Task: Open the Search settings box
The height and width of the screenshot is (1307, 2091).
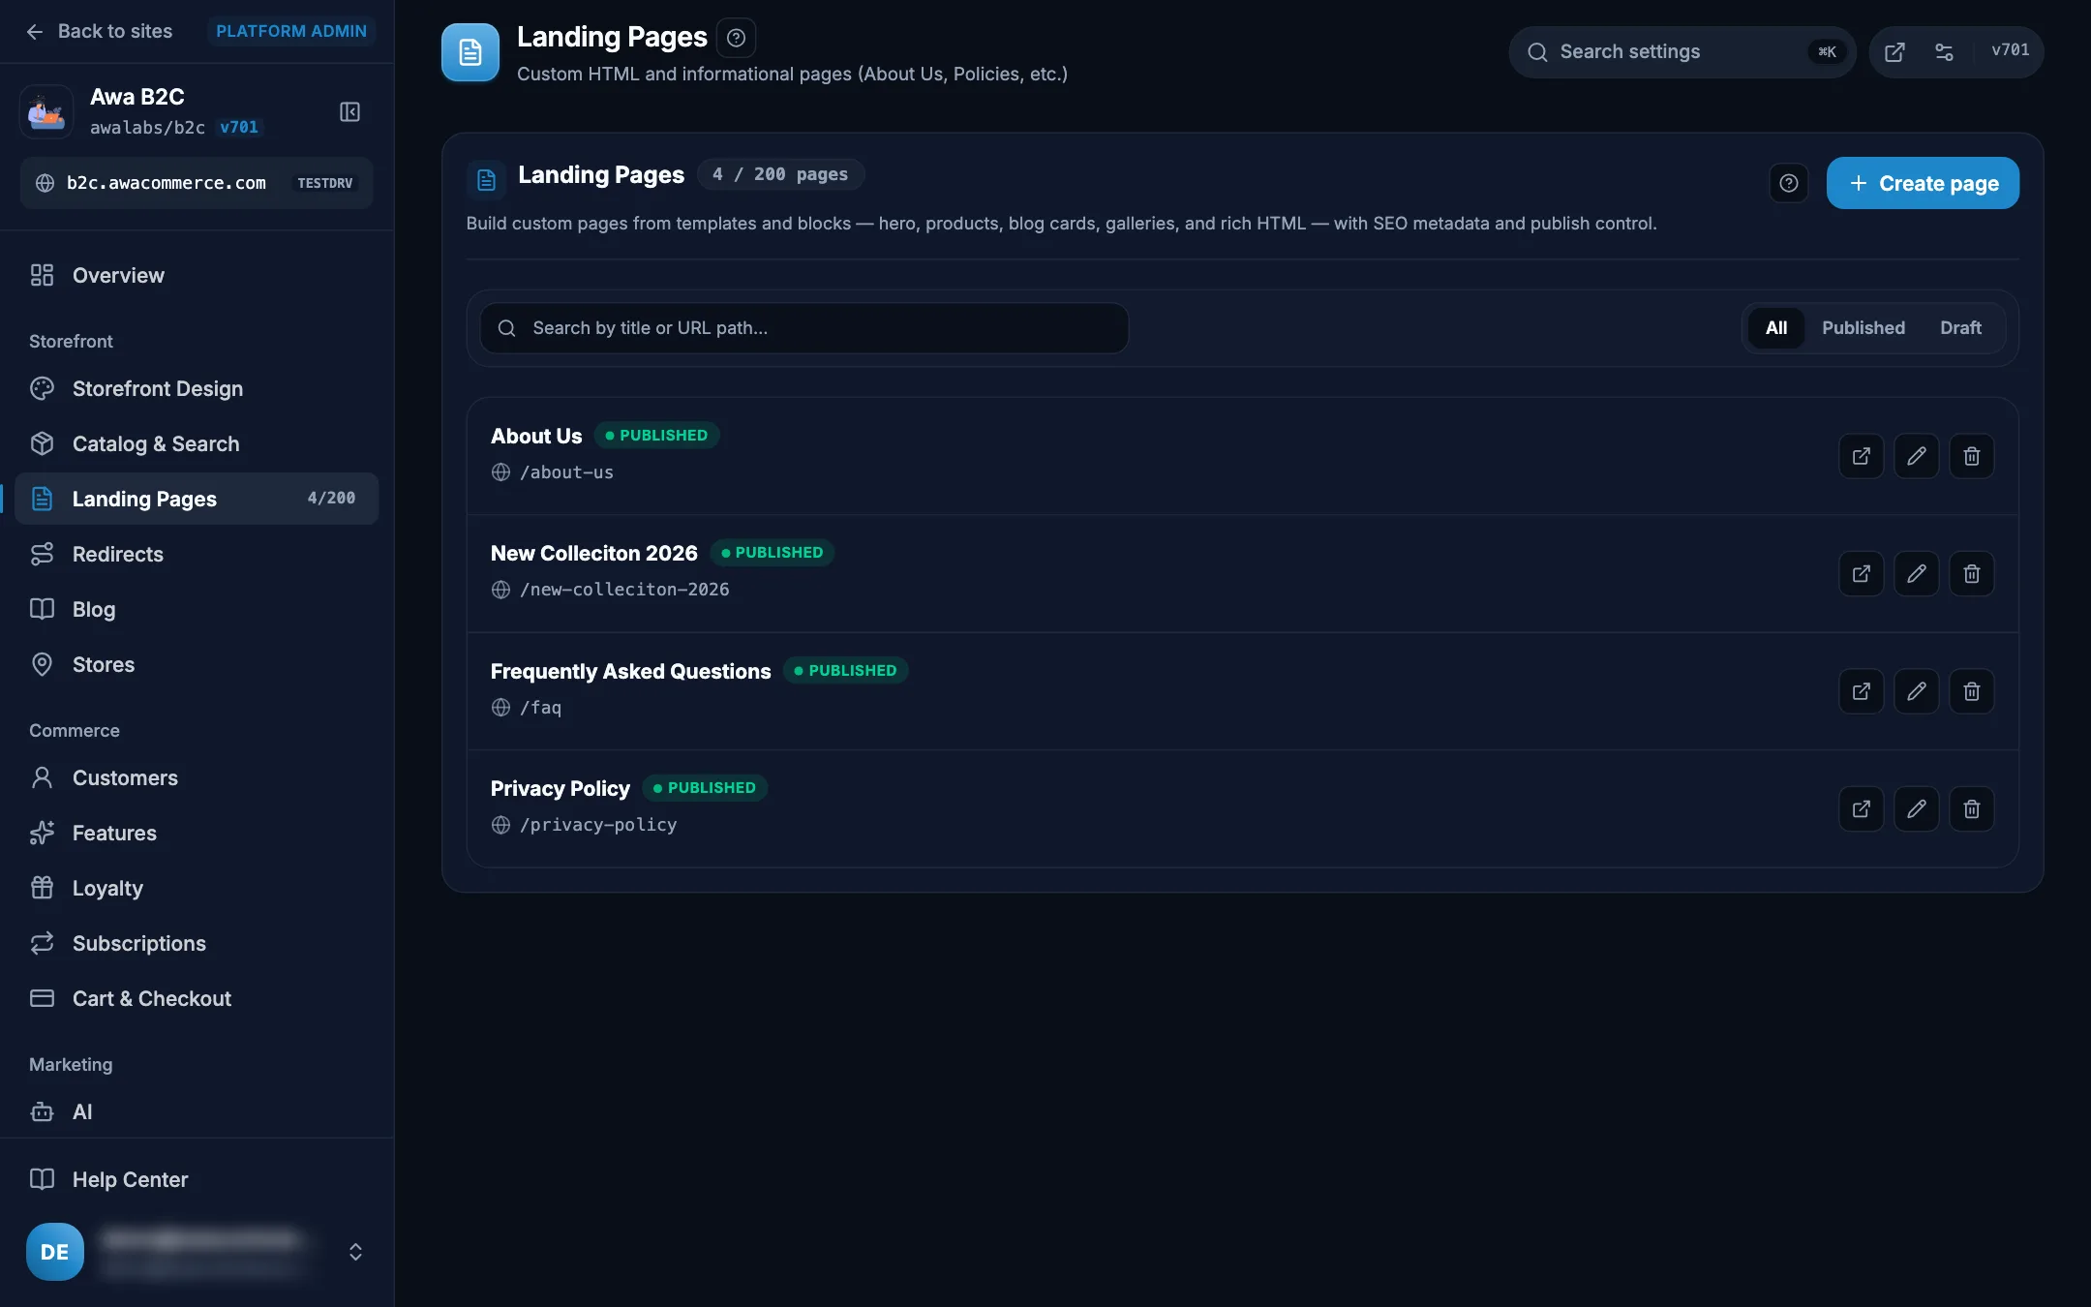Action: tap(1682, 52)
